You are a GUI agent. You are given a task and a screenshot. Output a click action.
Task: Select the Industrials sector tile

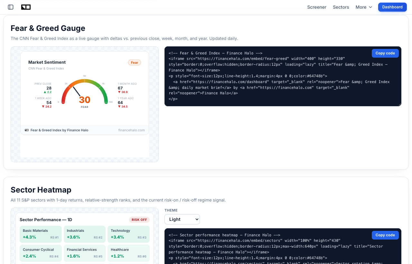click(x=85, y=234)
